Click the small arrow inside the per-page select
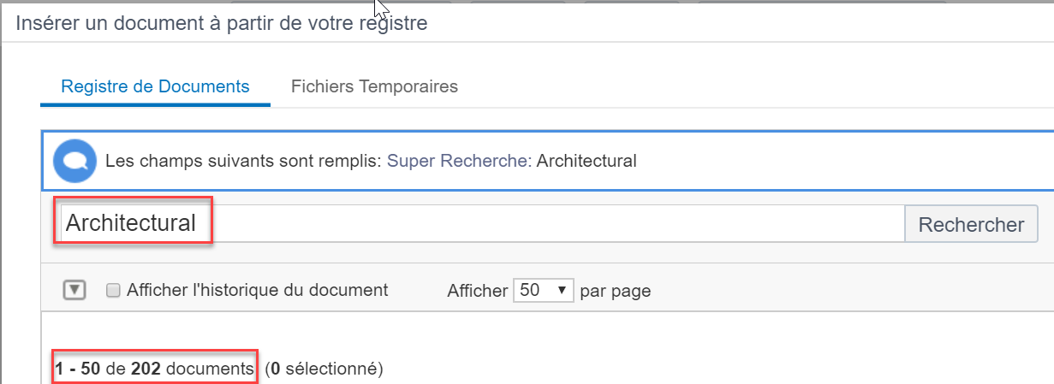 coord(563,290)
